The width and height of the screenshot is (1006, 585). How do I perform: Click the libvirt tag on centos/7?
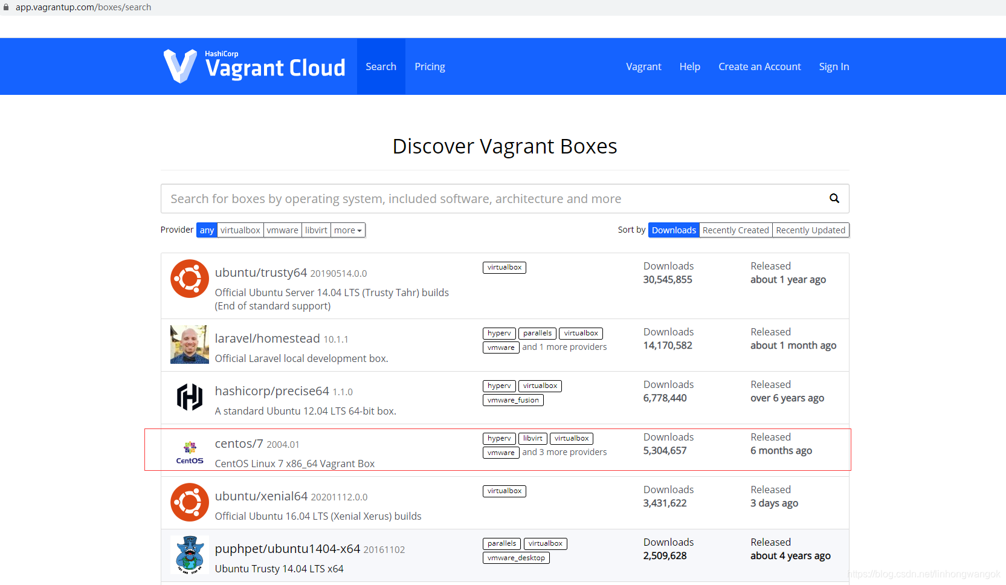click(533, 438)
